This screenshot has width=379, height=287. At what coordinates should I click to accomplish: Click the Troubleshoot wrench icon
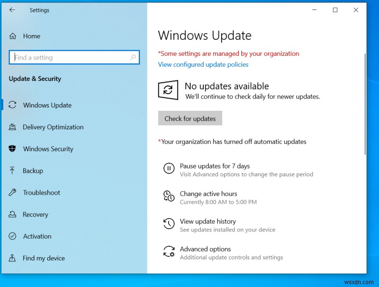[12, 192]
